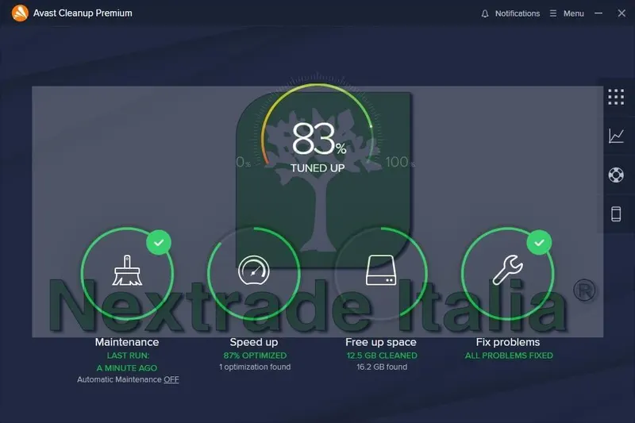Open the Free up space label

(381, 342)
